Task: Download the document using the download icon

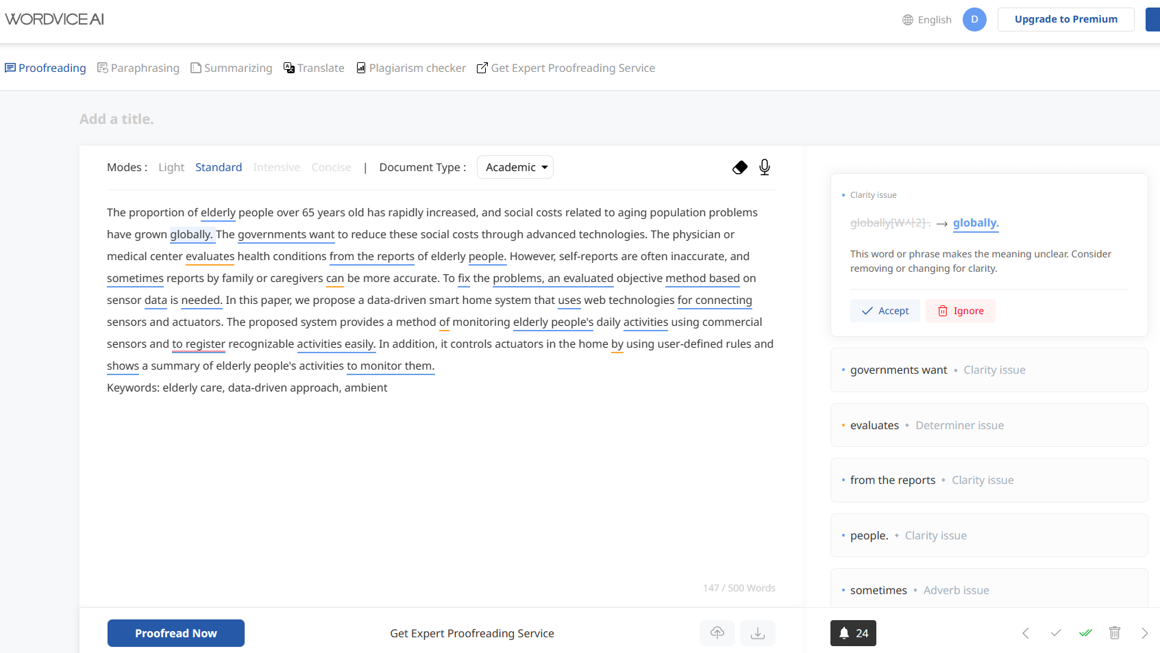Action: (x=757, y=633)
